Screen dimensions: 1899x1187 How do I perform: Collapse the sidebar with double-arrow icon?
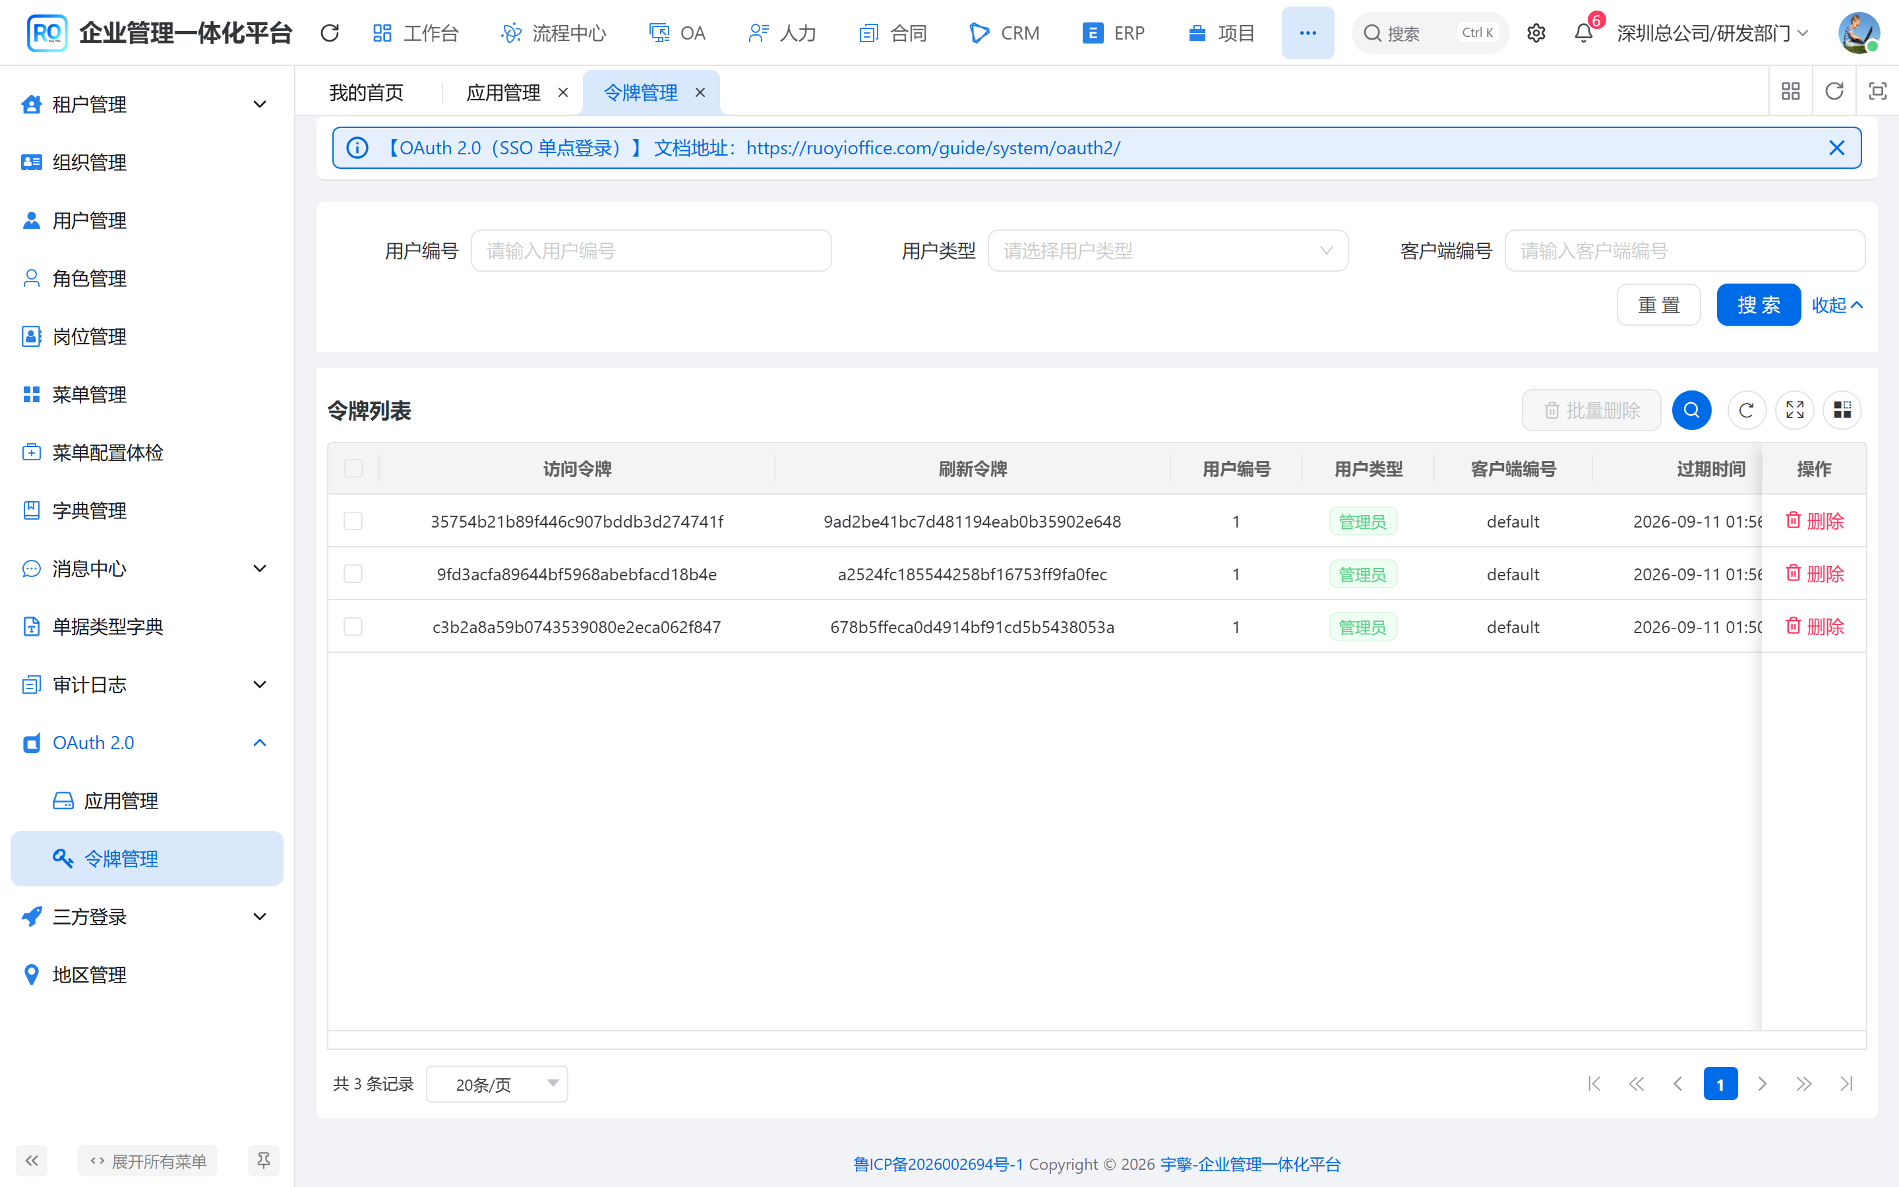(32, 1161)
